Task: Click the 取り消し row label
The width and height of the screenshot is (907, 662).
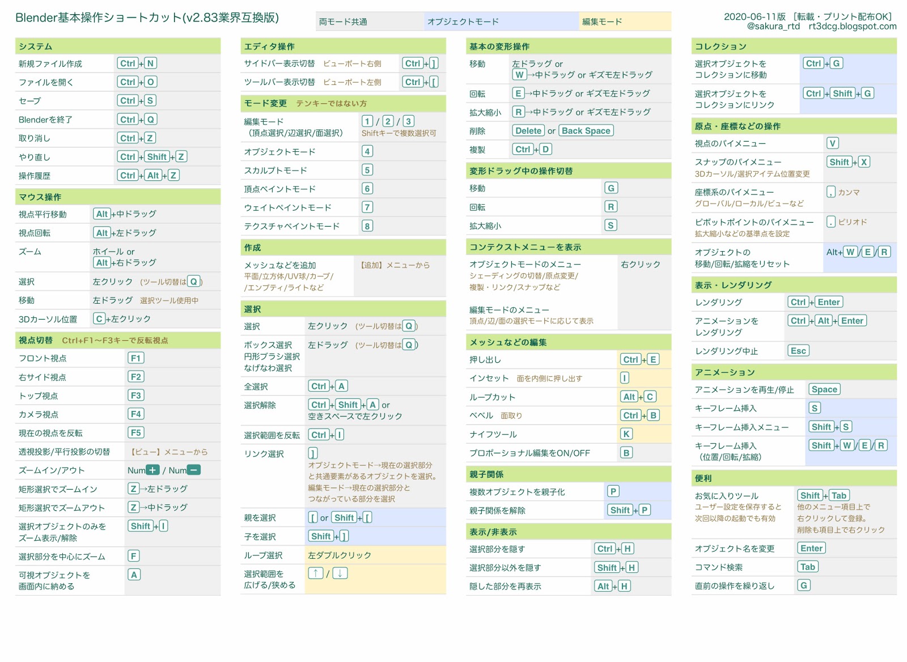Action: coord(35,138)
